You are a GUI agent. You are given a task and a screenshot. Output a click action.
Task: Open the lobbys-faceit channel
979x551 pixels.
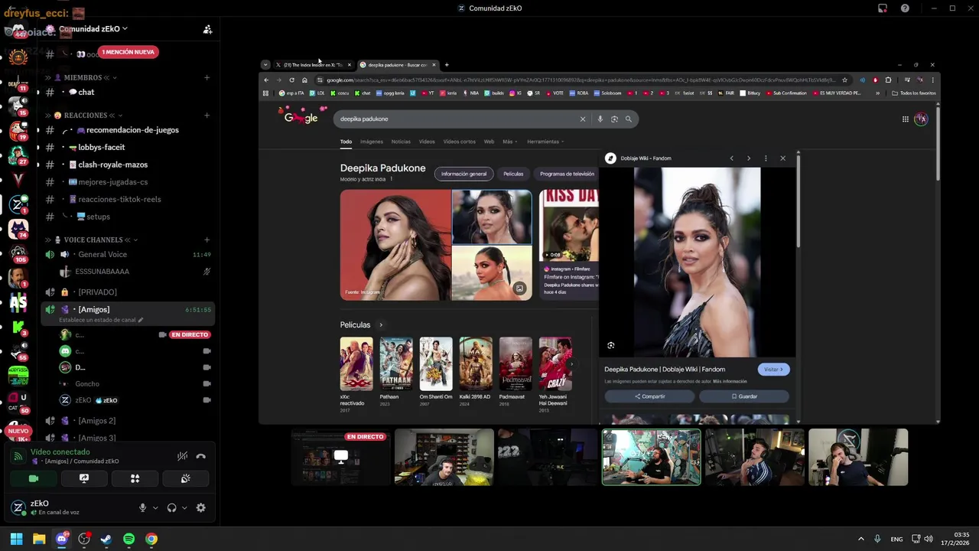[x=101, y=147]
